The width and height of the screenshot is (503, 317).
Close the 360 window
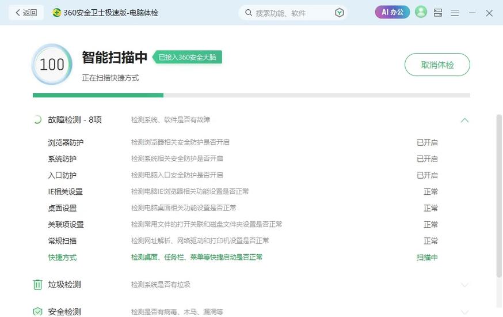489,13
